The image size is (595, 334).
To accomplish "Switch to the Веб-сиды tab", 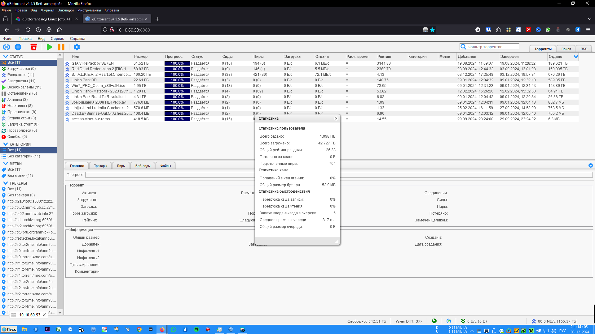I will pos(143,166).
